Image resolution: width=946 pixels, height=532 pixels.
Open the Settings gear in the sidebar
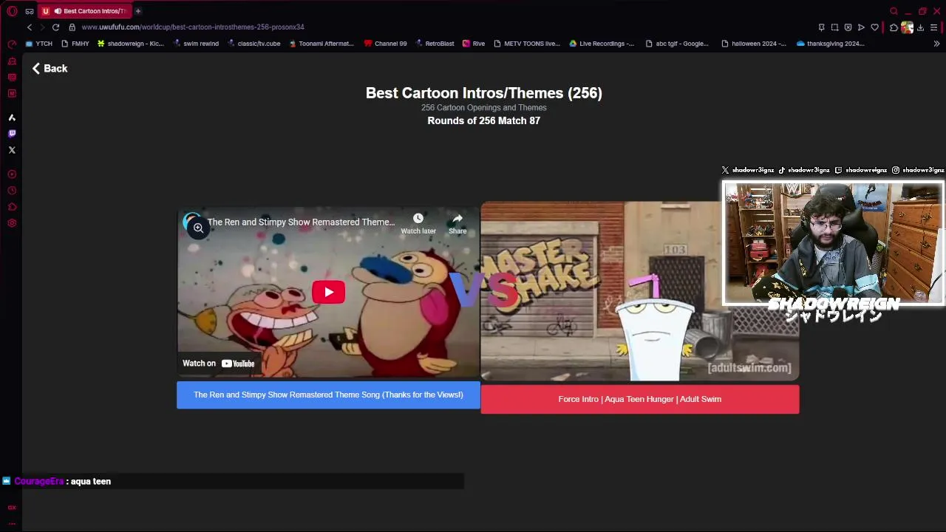[x=12, y=223]
